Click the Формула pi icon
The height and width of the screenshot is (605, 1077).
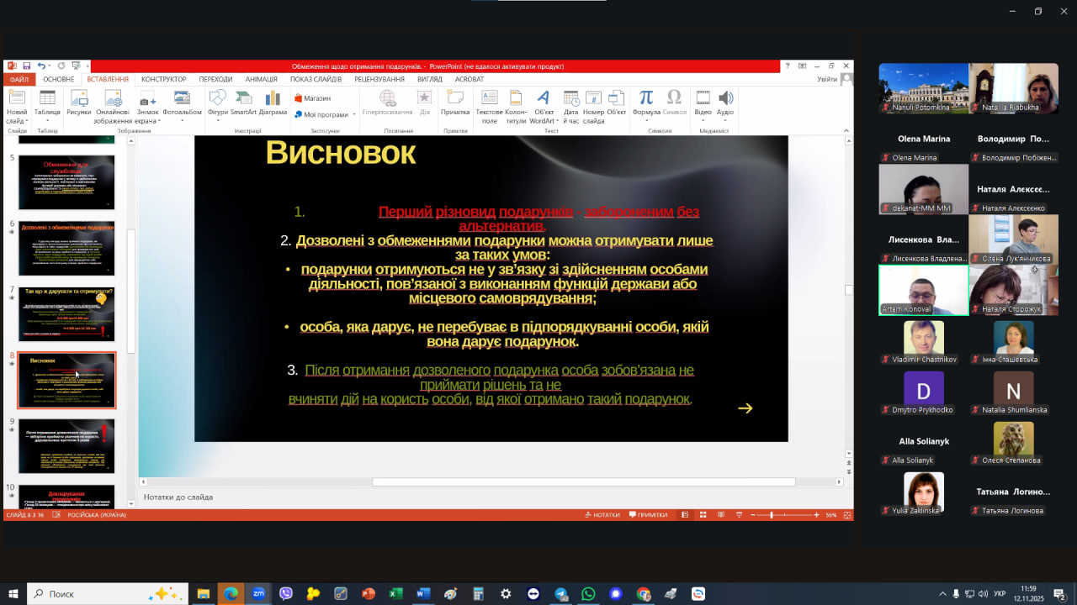(645, 102)
